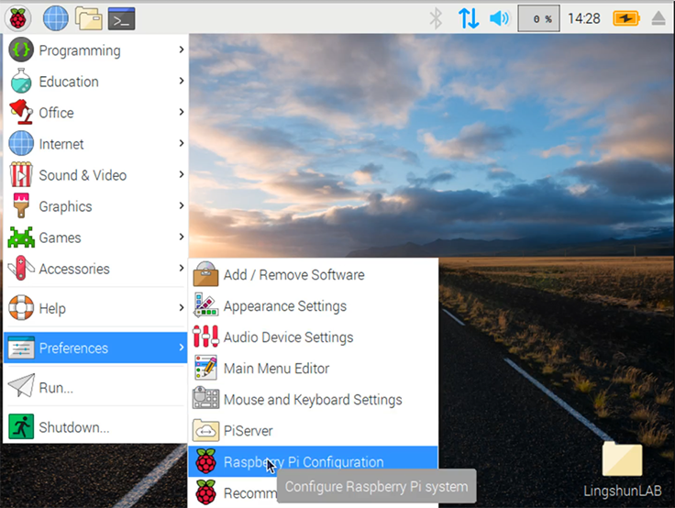The image size is (675, 508).
Task: Open the Education category
Action: click(x=96, y=82)
